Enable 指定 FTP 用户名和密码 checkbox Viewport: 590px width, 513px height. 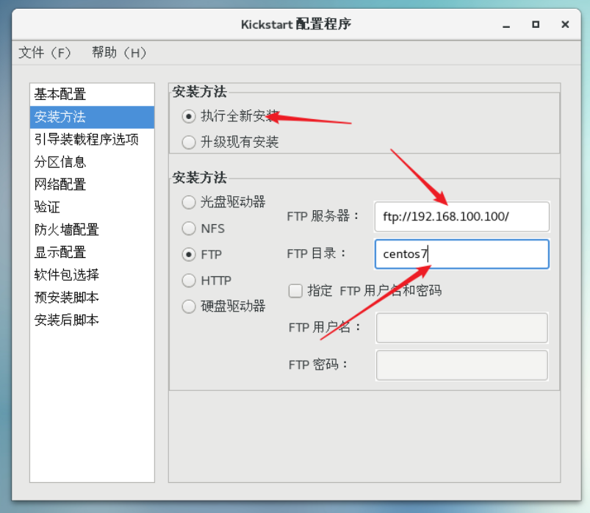click(295, 290)
